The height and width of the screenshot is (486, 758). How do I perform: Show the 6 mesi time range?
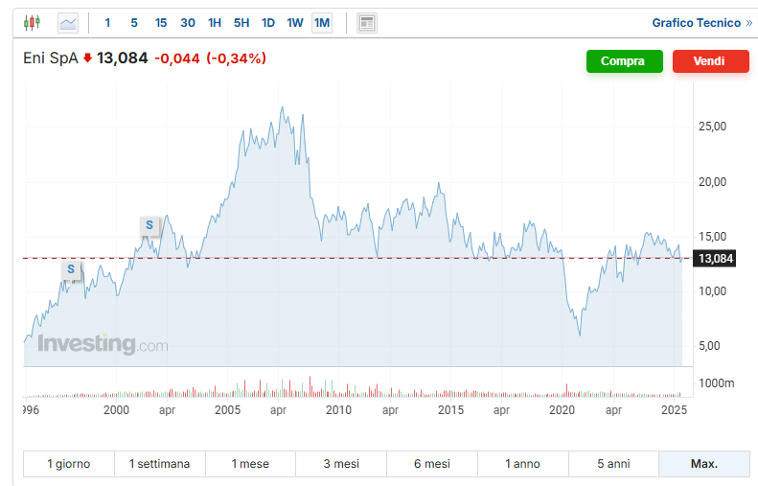pos(432,464)
